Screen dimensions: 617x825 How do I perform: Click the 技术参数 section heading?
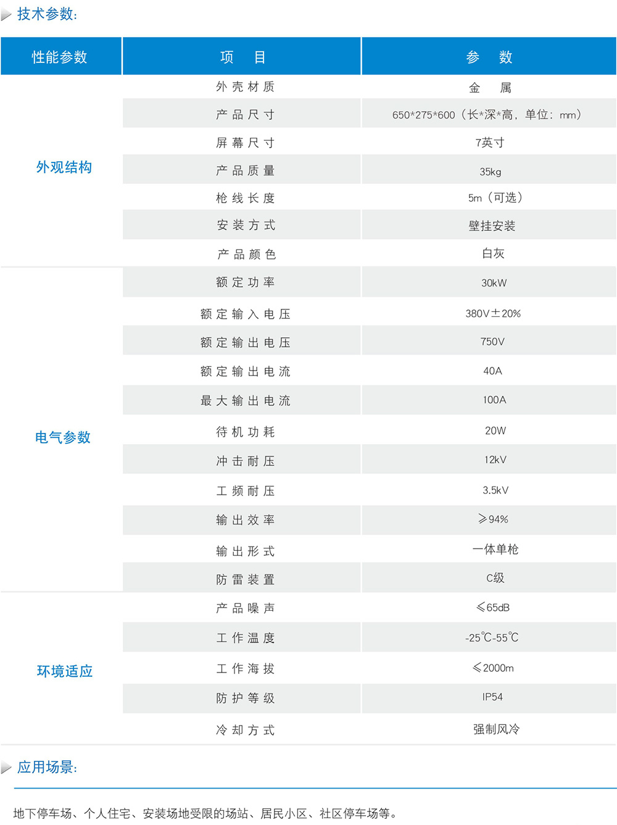pos(47,14)
